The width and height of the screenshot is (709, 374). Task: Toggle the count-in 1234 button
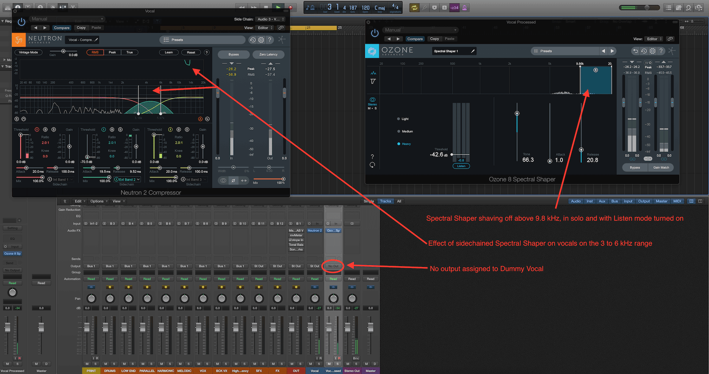pos(455,7)
